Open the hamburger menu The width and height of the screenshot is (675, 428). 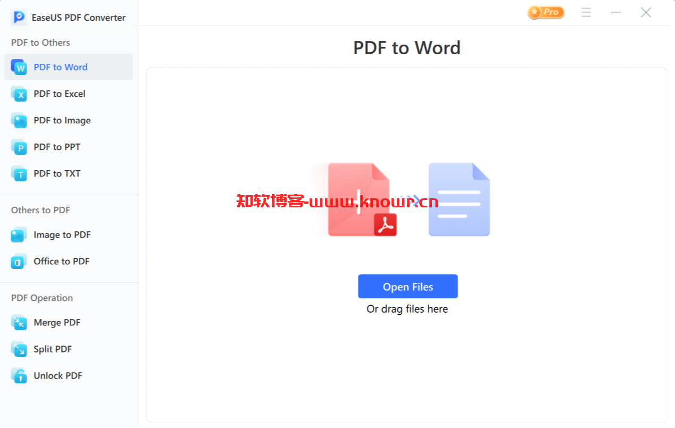click(586, 12)
